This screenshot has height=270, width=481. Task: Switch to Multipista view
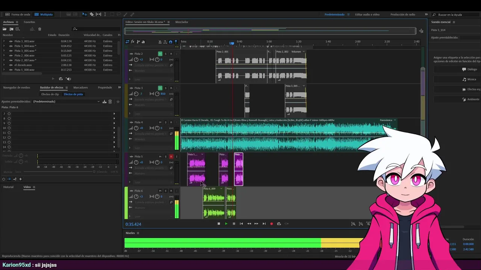coord(44,14)
